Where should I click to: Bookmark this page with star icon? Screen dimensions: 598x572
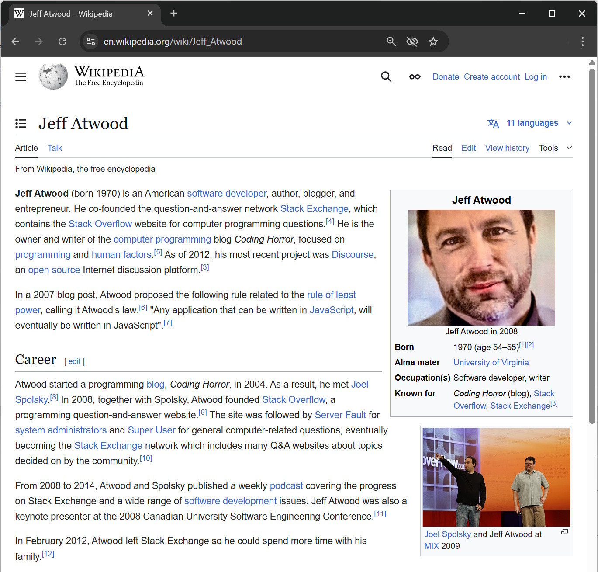(x=433, y=42)
